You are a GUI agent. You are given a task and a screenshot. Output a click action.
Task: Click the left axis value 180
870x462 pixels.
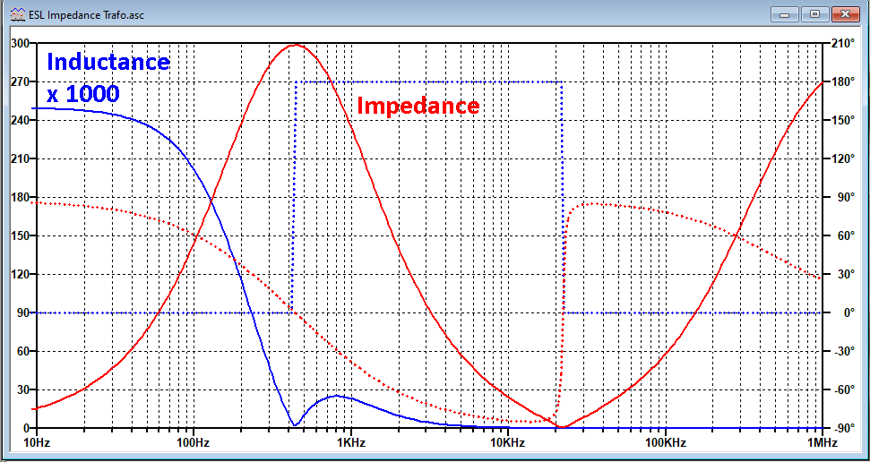tap(20, 198)
